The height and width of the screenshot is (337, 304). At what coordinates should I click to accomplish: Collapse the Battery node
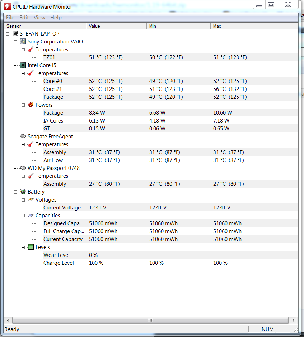tap(15, 192)
